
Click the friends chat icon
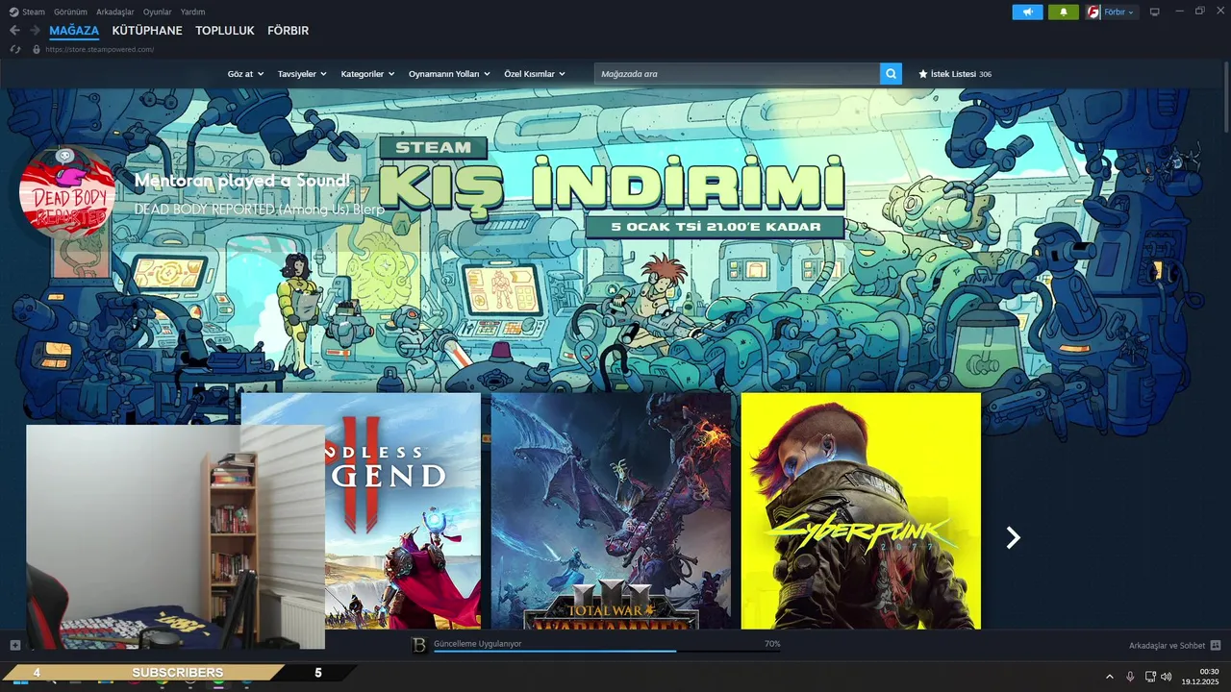pyautogui.click(x=1216, y=645)
